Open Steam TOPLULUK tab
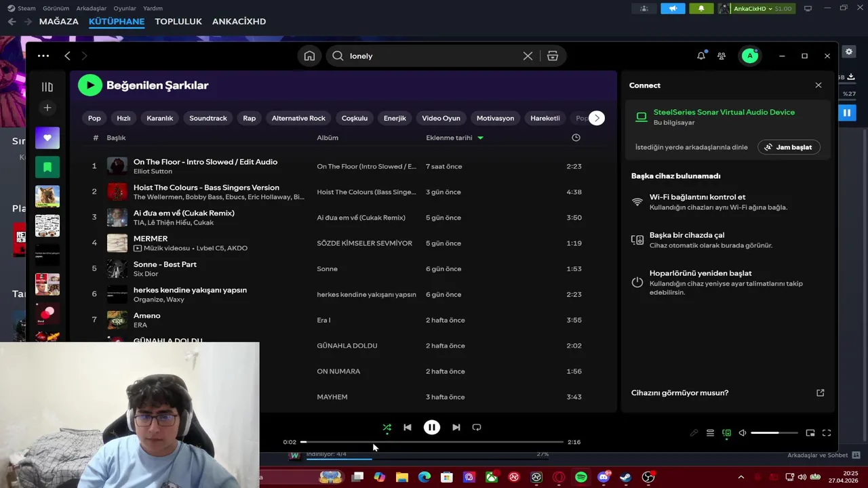868x488 pixels. pos(178,22)
